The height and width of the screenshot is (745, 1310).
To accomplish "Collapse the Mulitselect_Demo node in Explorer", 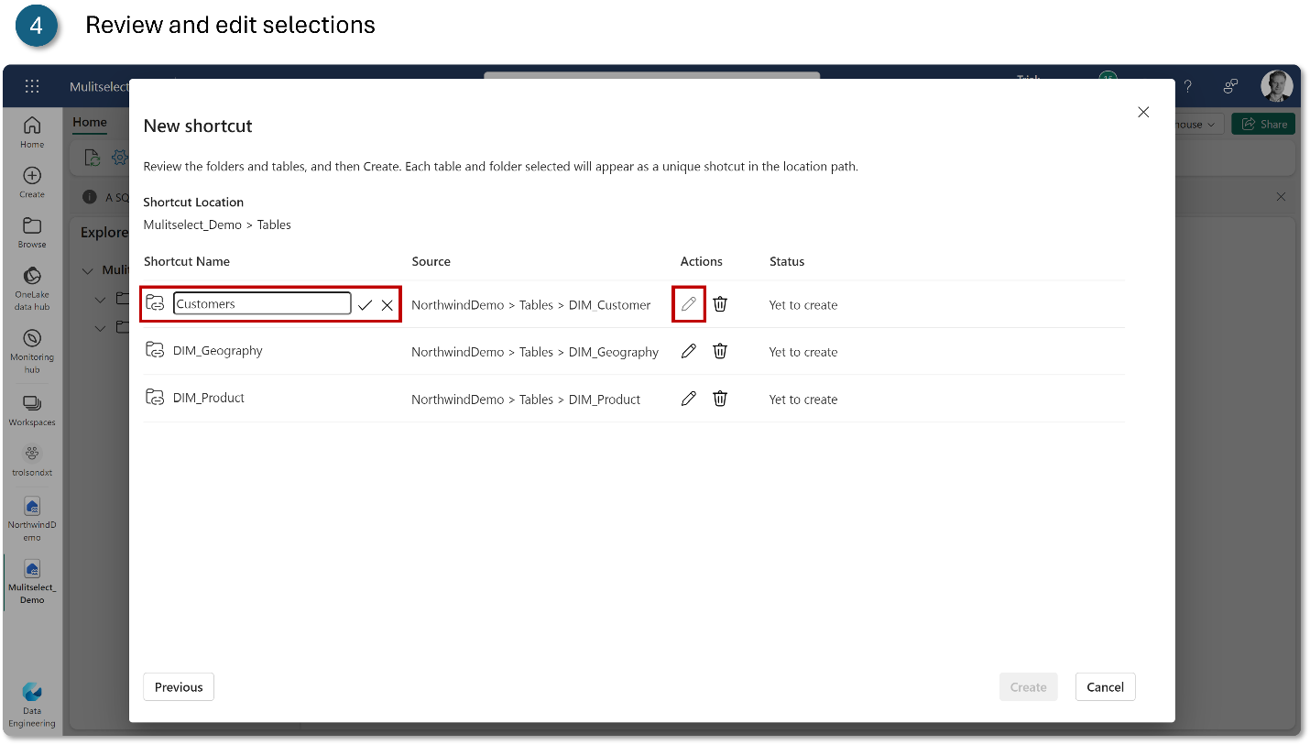I will (89, 269).
